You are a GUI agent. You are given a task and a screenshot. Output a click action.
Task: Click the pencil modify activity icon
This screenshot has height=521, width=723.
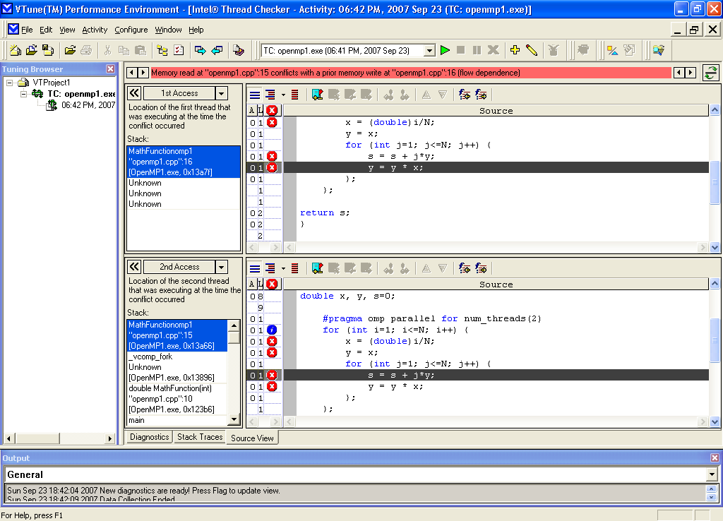coord(532,50)
